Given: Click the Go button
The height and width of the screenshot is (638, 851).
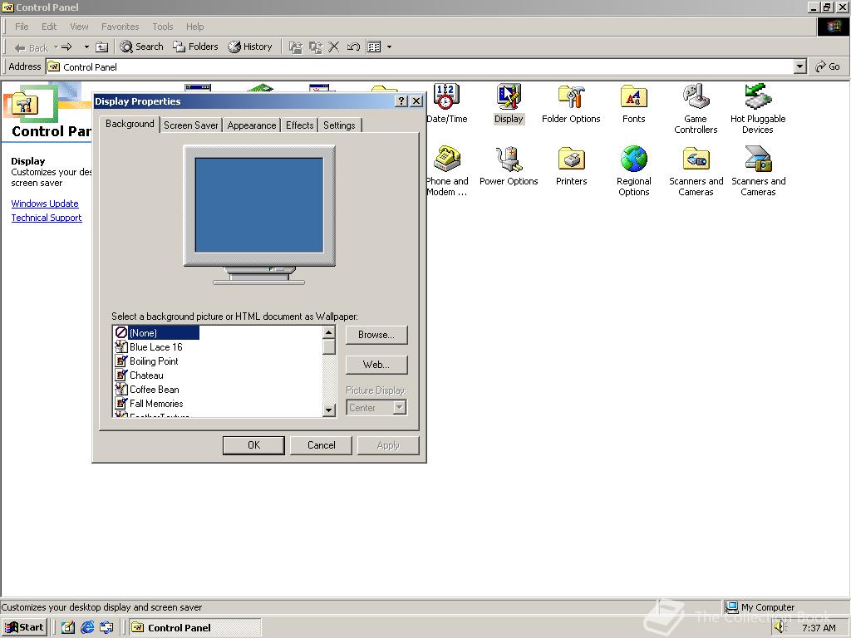Looking at the screenshot, I should 828,66.
